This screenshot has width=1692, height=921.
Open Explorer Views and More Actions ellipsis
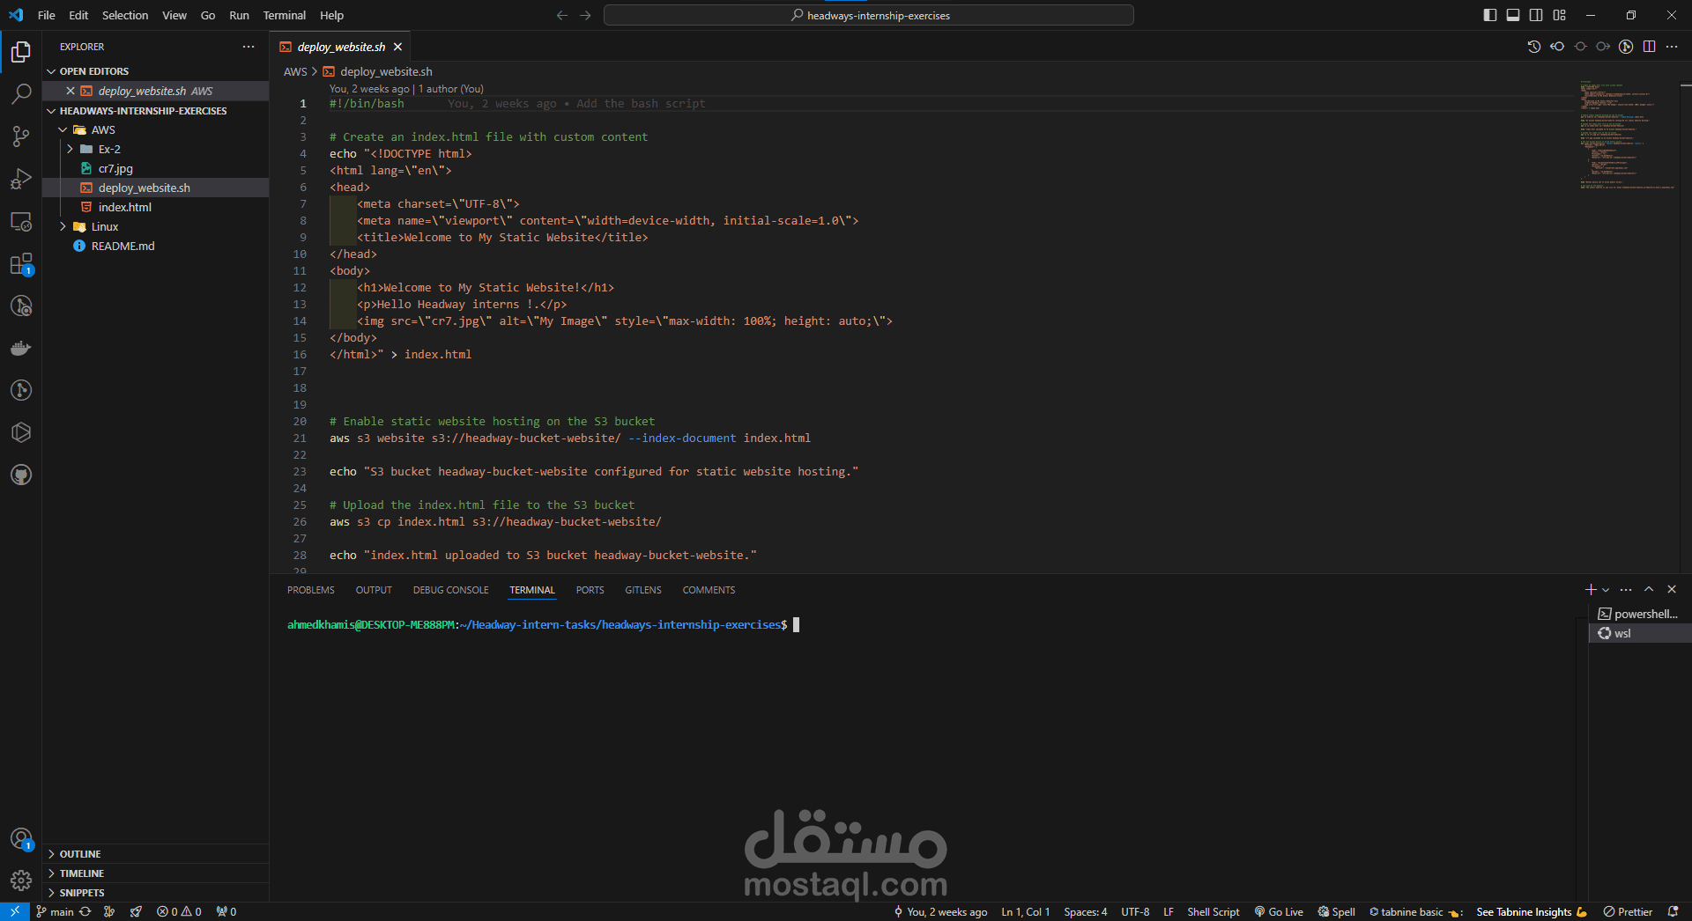(249, 47)
